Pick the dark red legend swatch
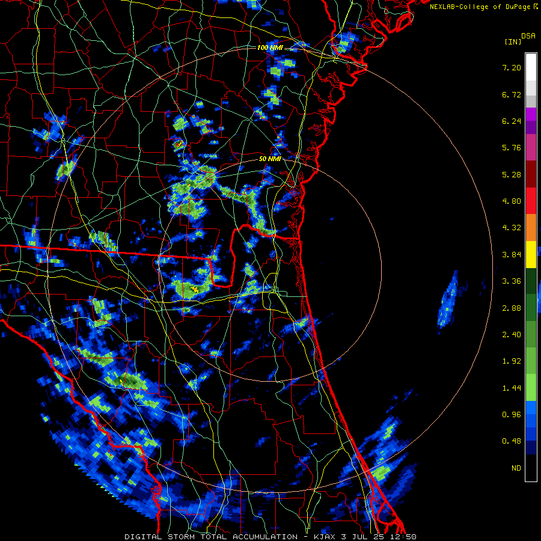This screenshot has height=541, width=541. [x=531, y=174]
